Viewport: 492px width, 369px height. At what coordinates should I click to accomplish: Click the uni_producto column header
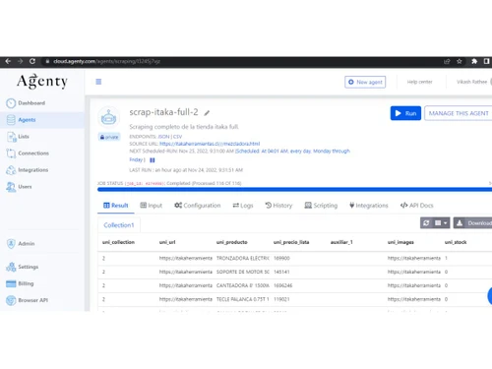232,242
